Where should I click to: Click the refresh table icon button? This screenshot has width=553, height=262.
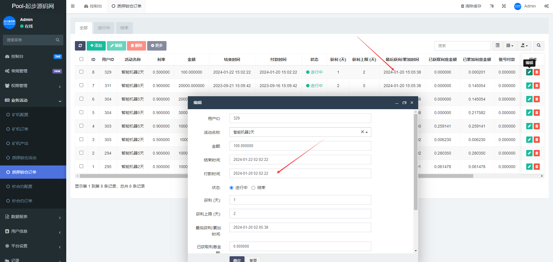pyautogui.click(x=80, y=46)
